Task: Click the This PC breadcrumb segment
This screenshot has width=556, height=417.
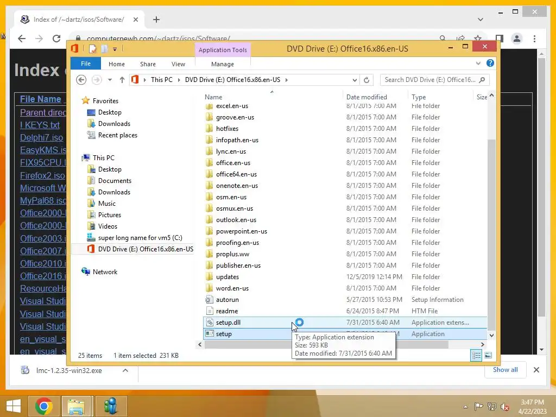Action: click(162, 80)
